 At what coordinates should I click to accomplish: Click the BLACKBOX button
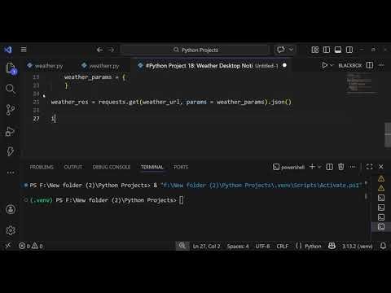click(350, 66)
